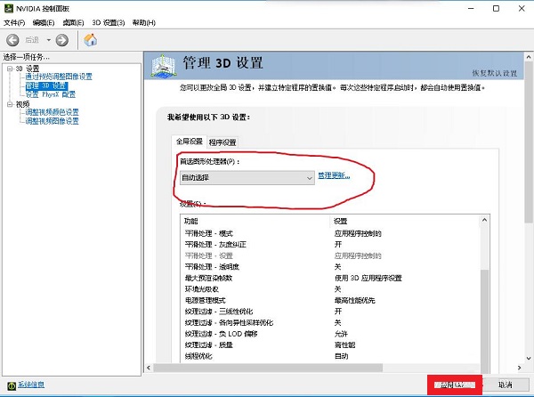The image size is (534, 397).
Task: Select 通过预览调整图像设置 in task tree
Action: 59,77
